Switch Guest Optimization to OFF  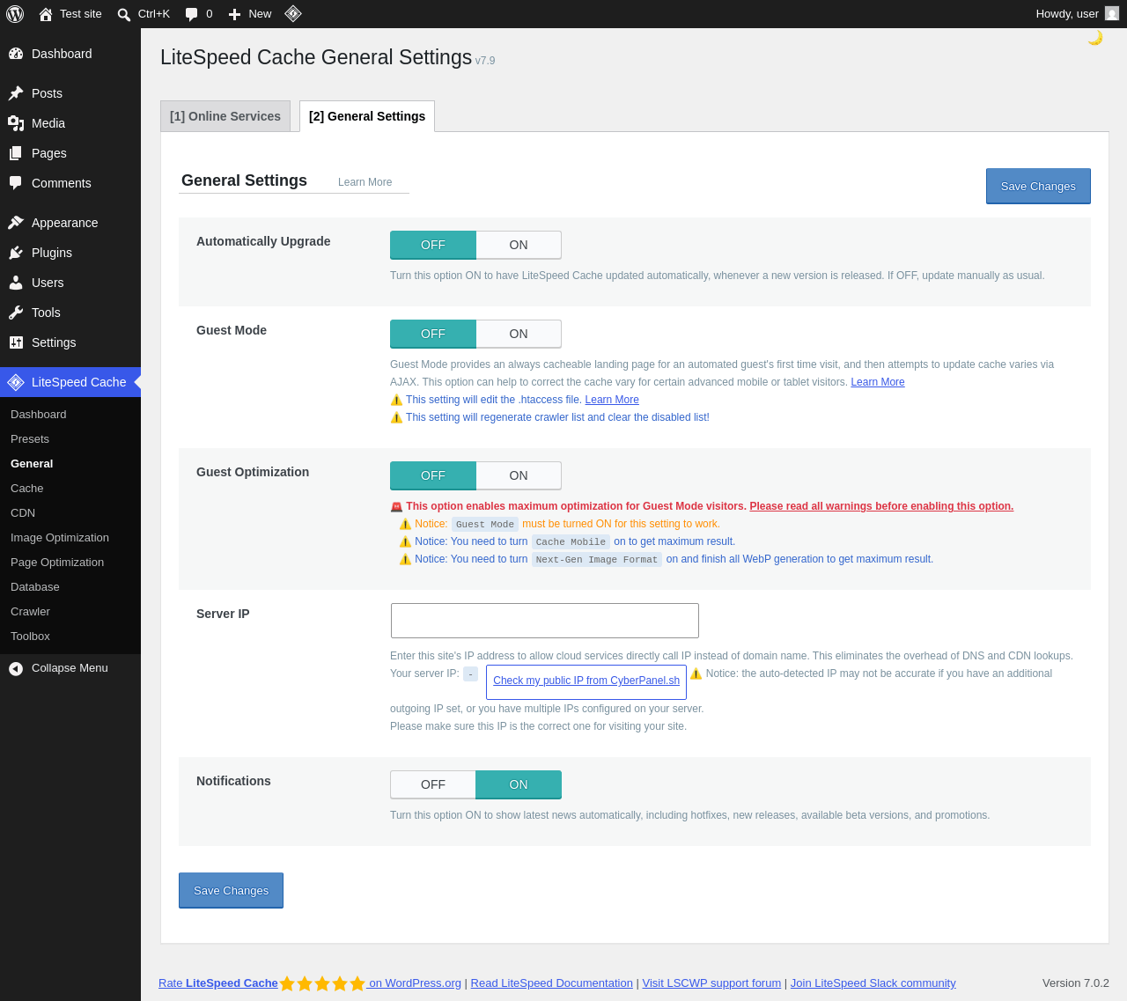coord(433,475)
